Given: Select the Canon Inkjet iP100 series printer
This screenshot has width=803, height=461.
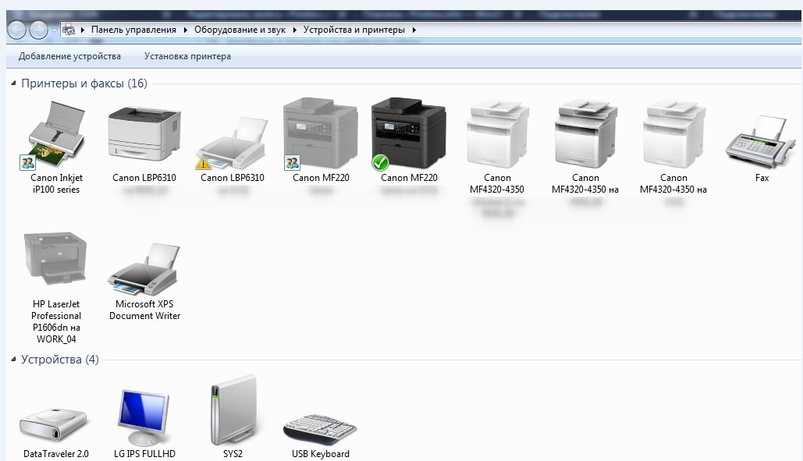Looking at the screenshot, I should tap(56, 147).
